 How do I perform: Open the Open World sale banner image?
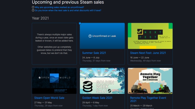click(54, 81)
